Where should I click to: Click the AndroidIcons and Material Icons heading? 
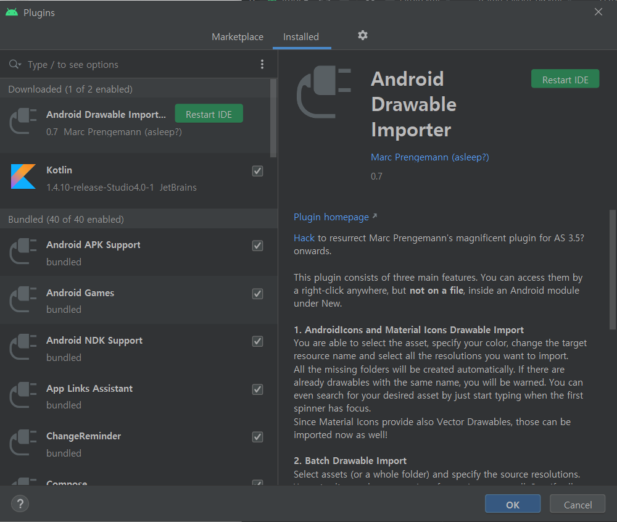[409, 329]
